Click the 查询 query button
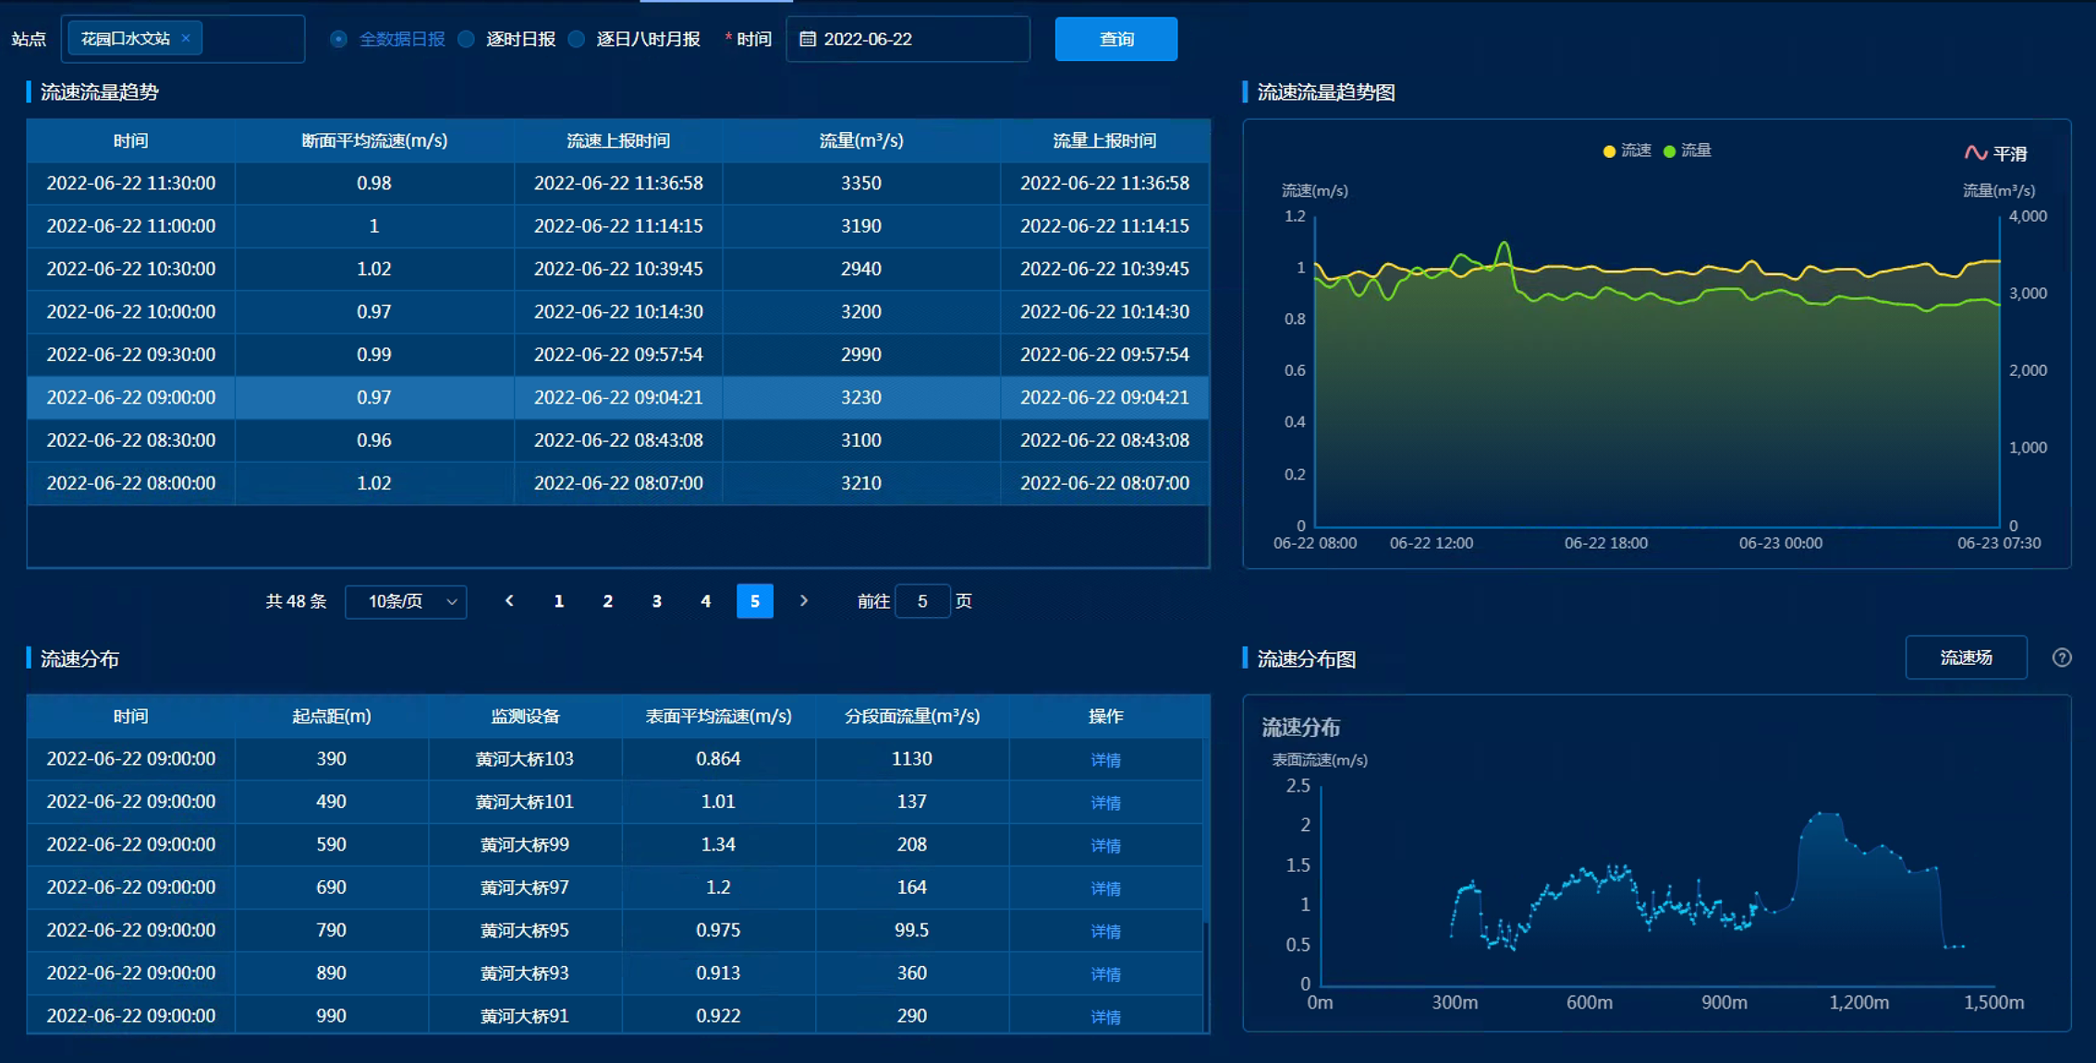 coord(1115,39)
